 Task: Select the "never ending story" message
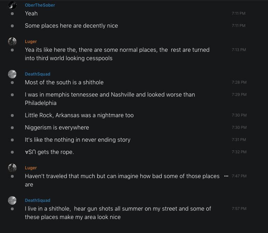tap(78, 140)
